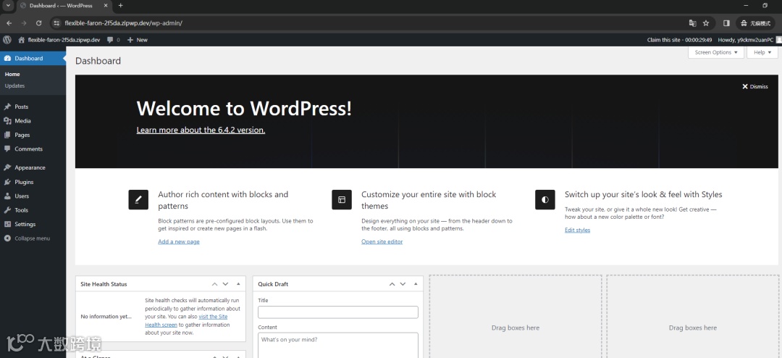Move Site Health Status box down

225,284
